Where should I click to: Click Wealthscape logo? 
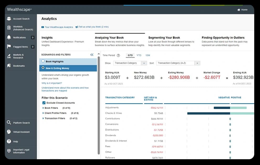(19, 9)
